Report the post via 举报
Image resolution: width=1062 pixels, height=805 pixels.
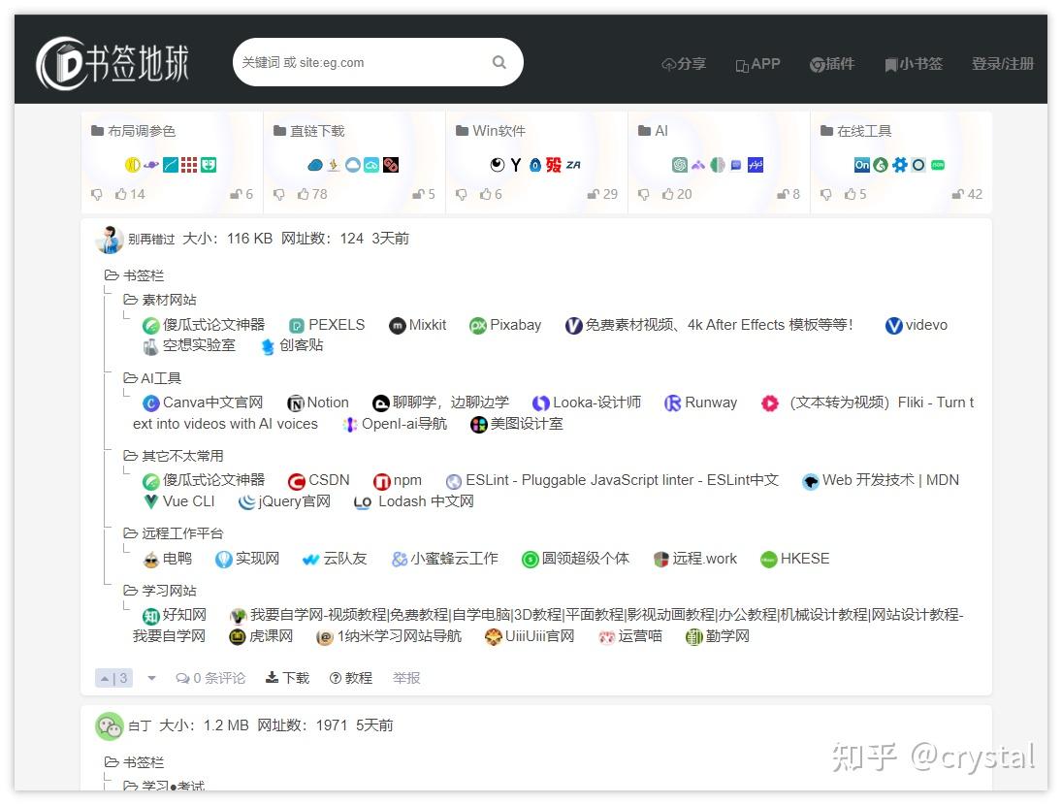click(x=406, y=678)
